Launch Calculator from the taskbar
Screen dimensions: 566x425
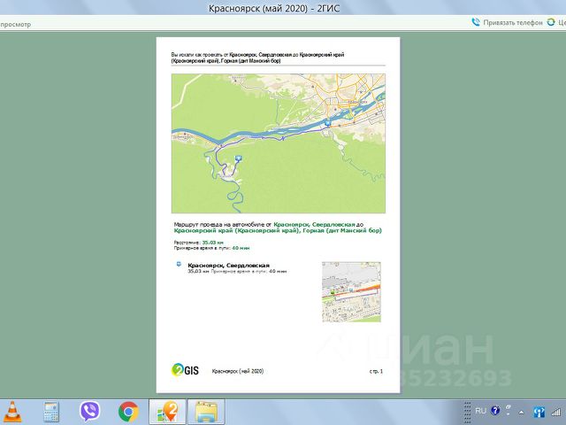(x=50, y=411)
